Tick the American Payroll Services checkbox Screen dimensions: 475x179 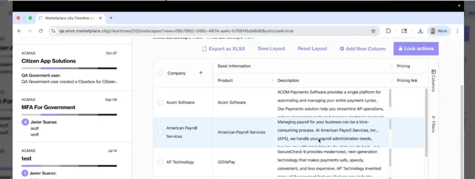[160, 132]
